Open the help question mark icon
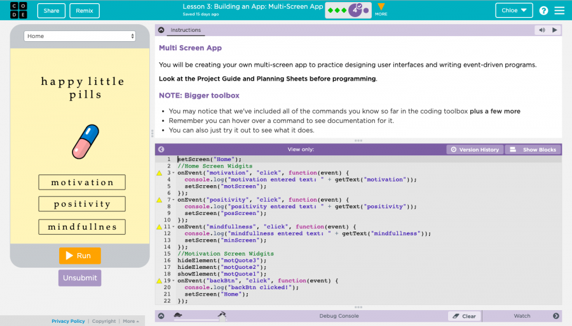 [543, 11]
